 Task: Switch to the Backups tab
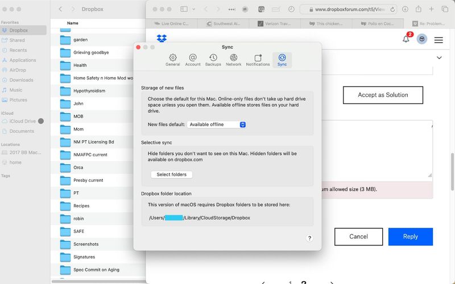click(213, 60)
